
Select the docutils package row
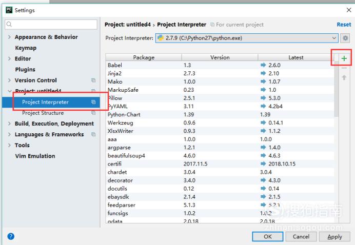(x=220, y=189)
